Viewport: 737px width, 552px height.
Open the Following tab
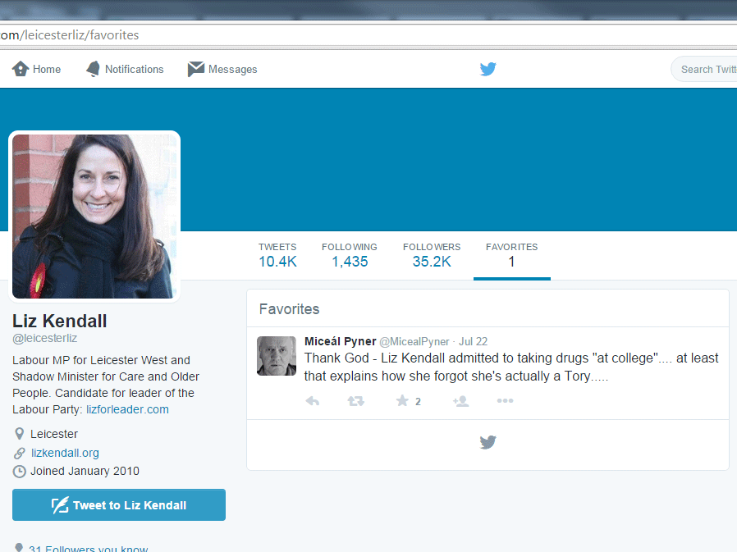pyautogui.click(x=349, y=255)
